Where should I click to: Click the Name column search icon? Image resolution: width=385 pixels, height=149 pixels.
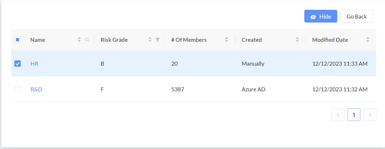click(x=87, y=40)
